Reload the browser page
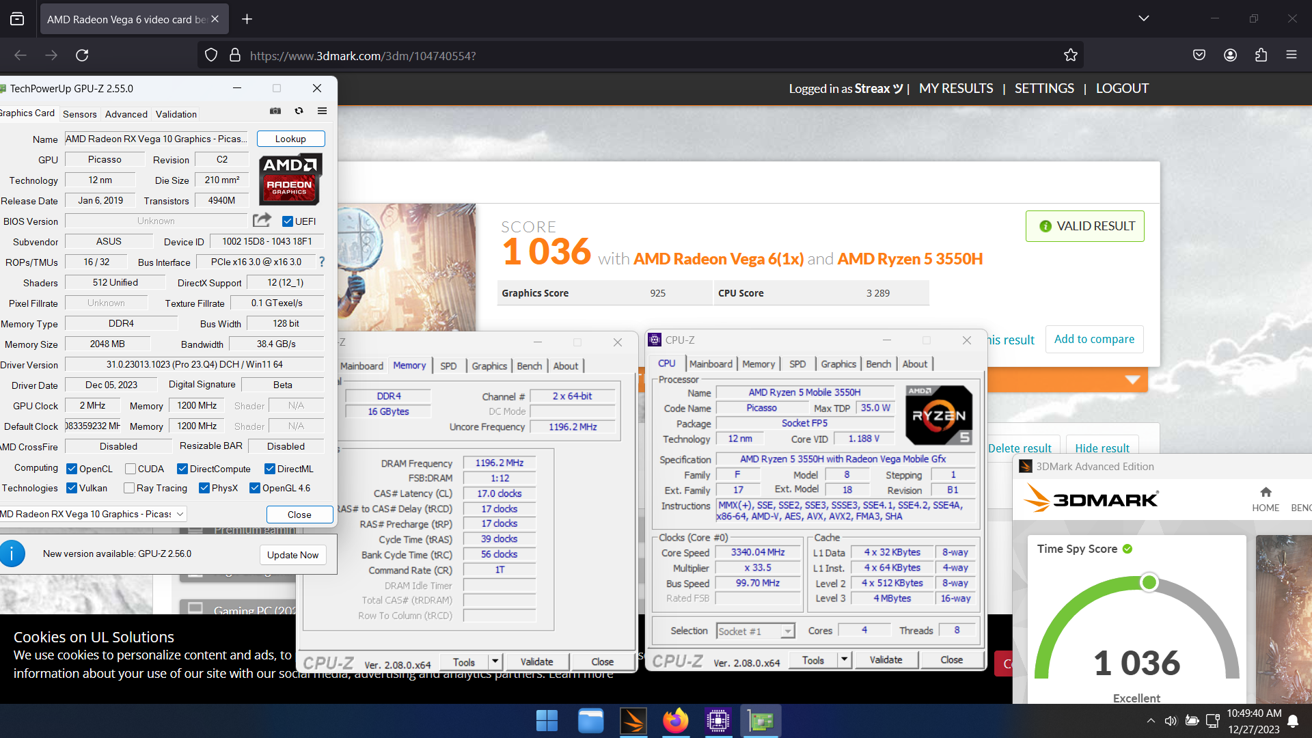 82,55
